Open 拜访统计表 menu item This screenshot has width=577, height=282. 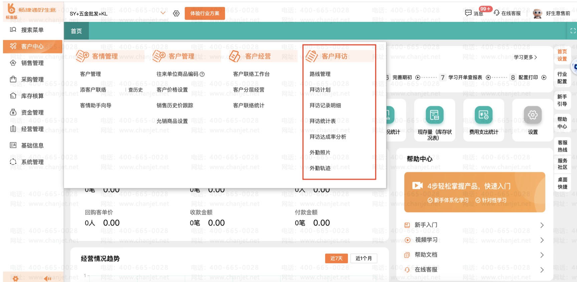(x=323, y=121)
